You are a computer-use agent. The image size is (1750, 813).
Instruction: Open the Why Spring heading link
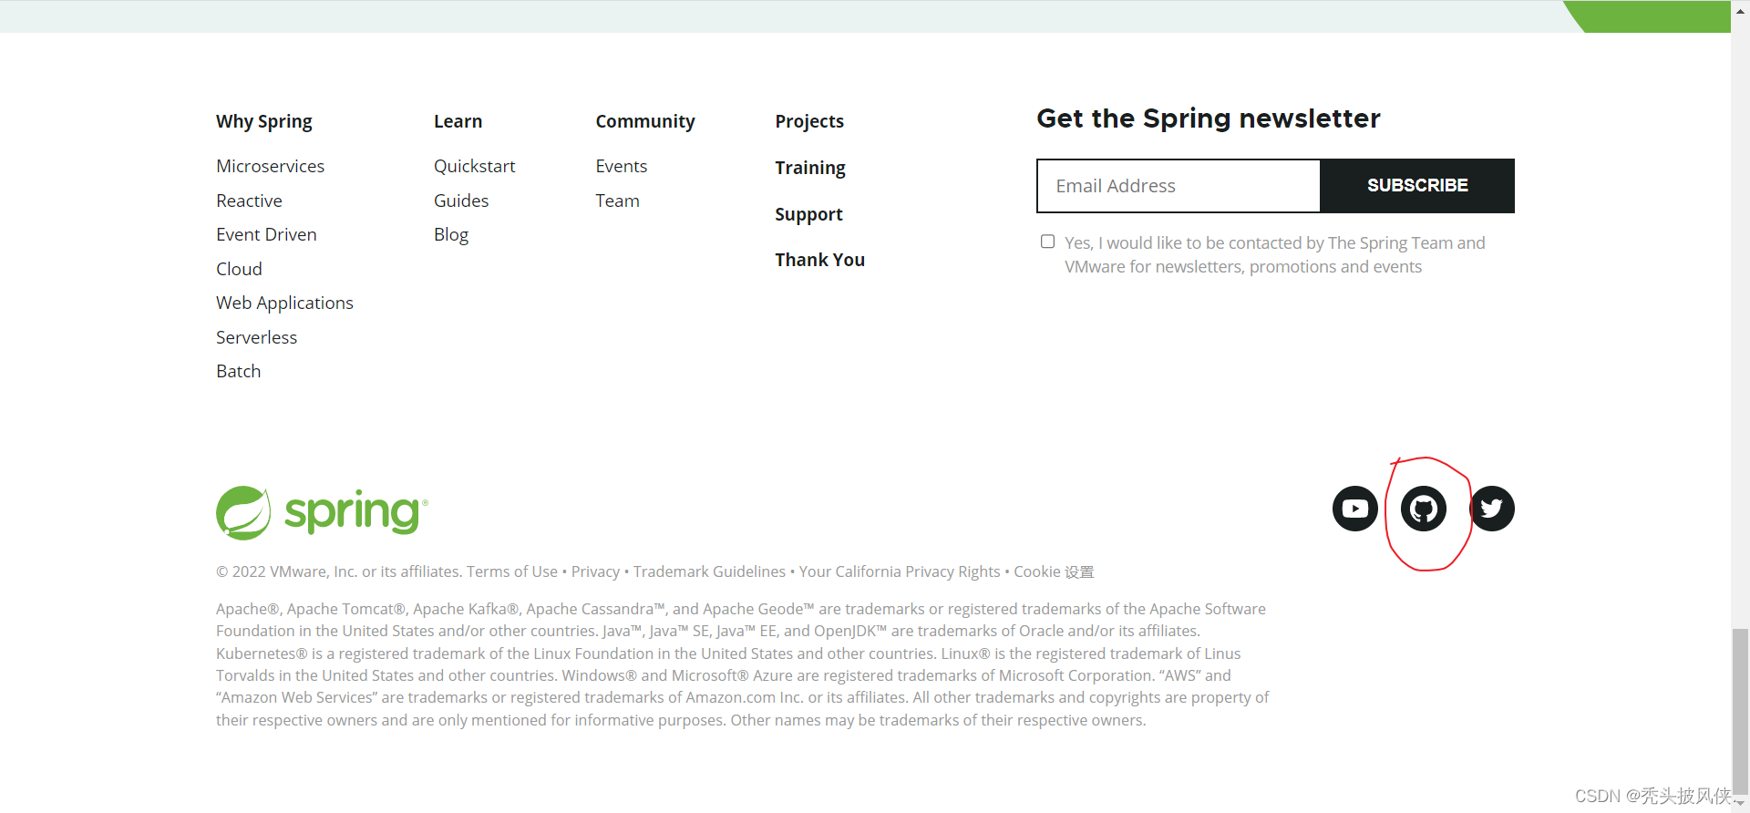pos(264,121)
